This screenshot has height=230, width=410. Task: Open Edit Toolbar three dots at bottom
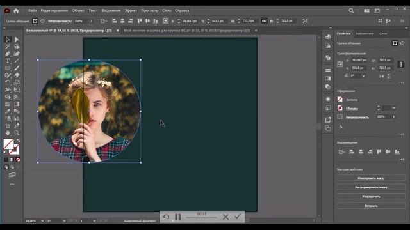point(12,184)
